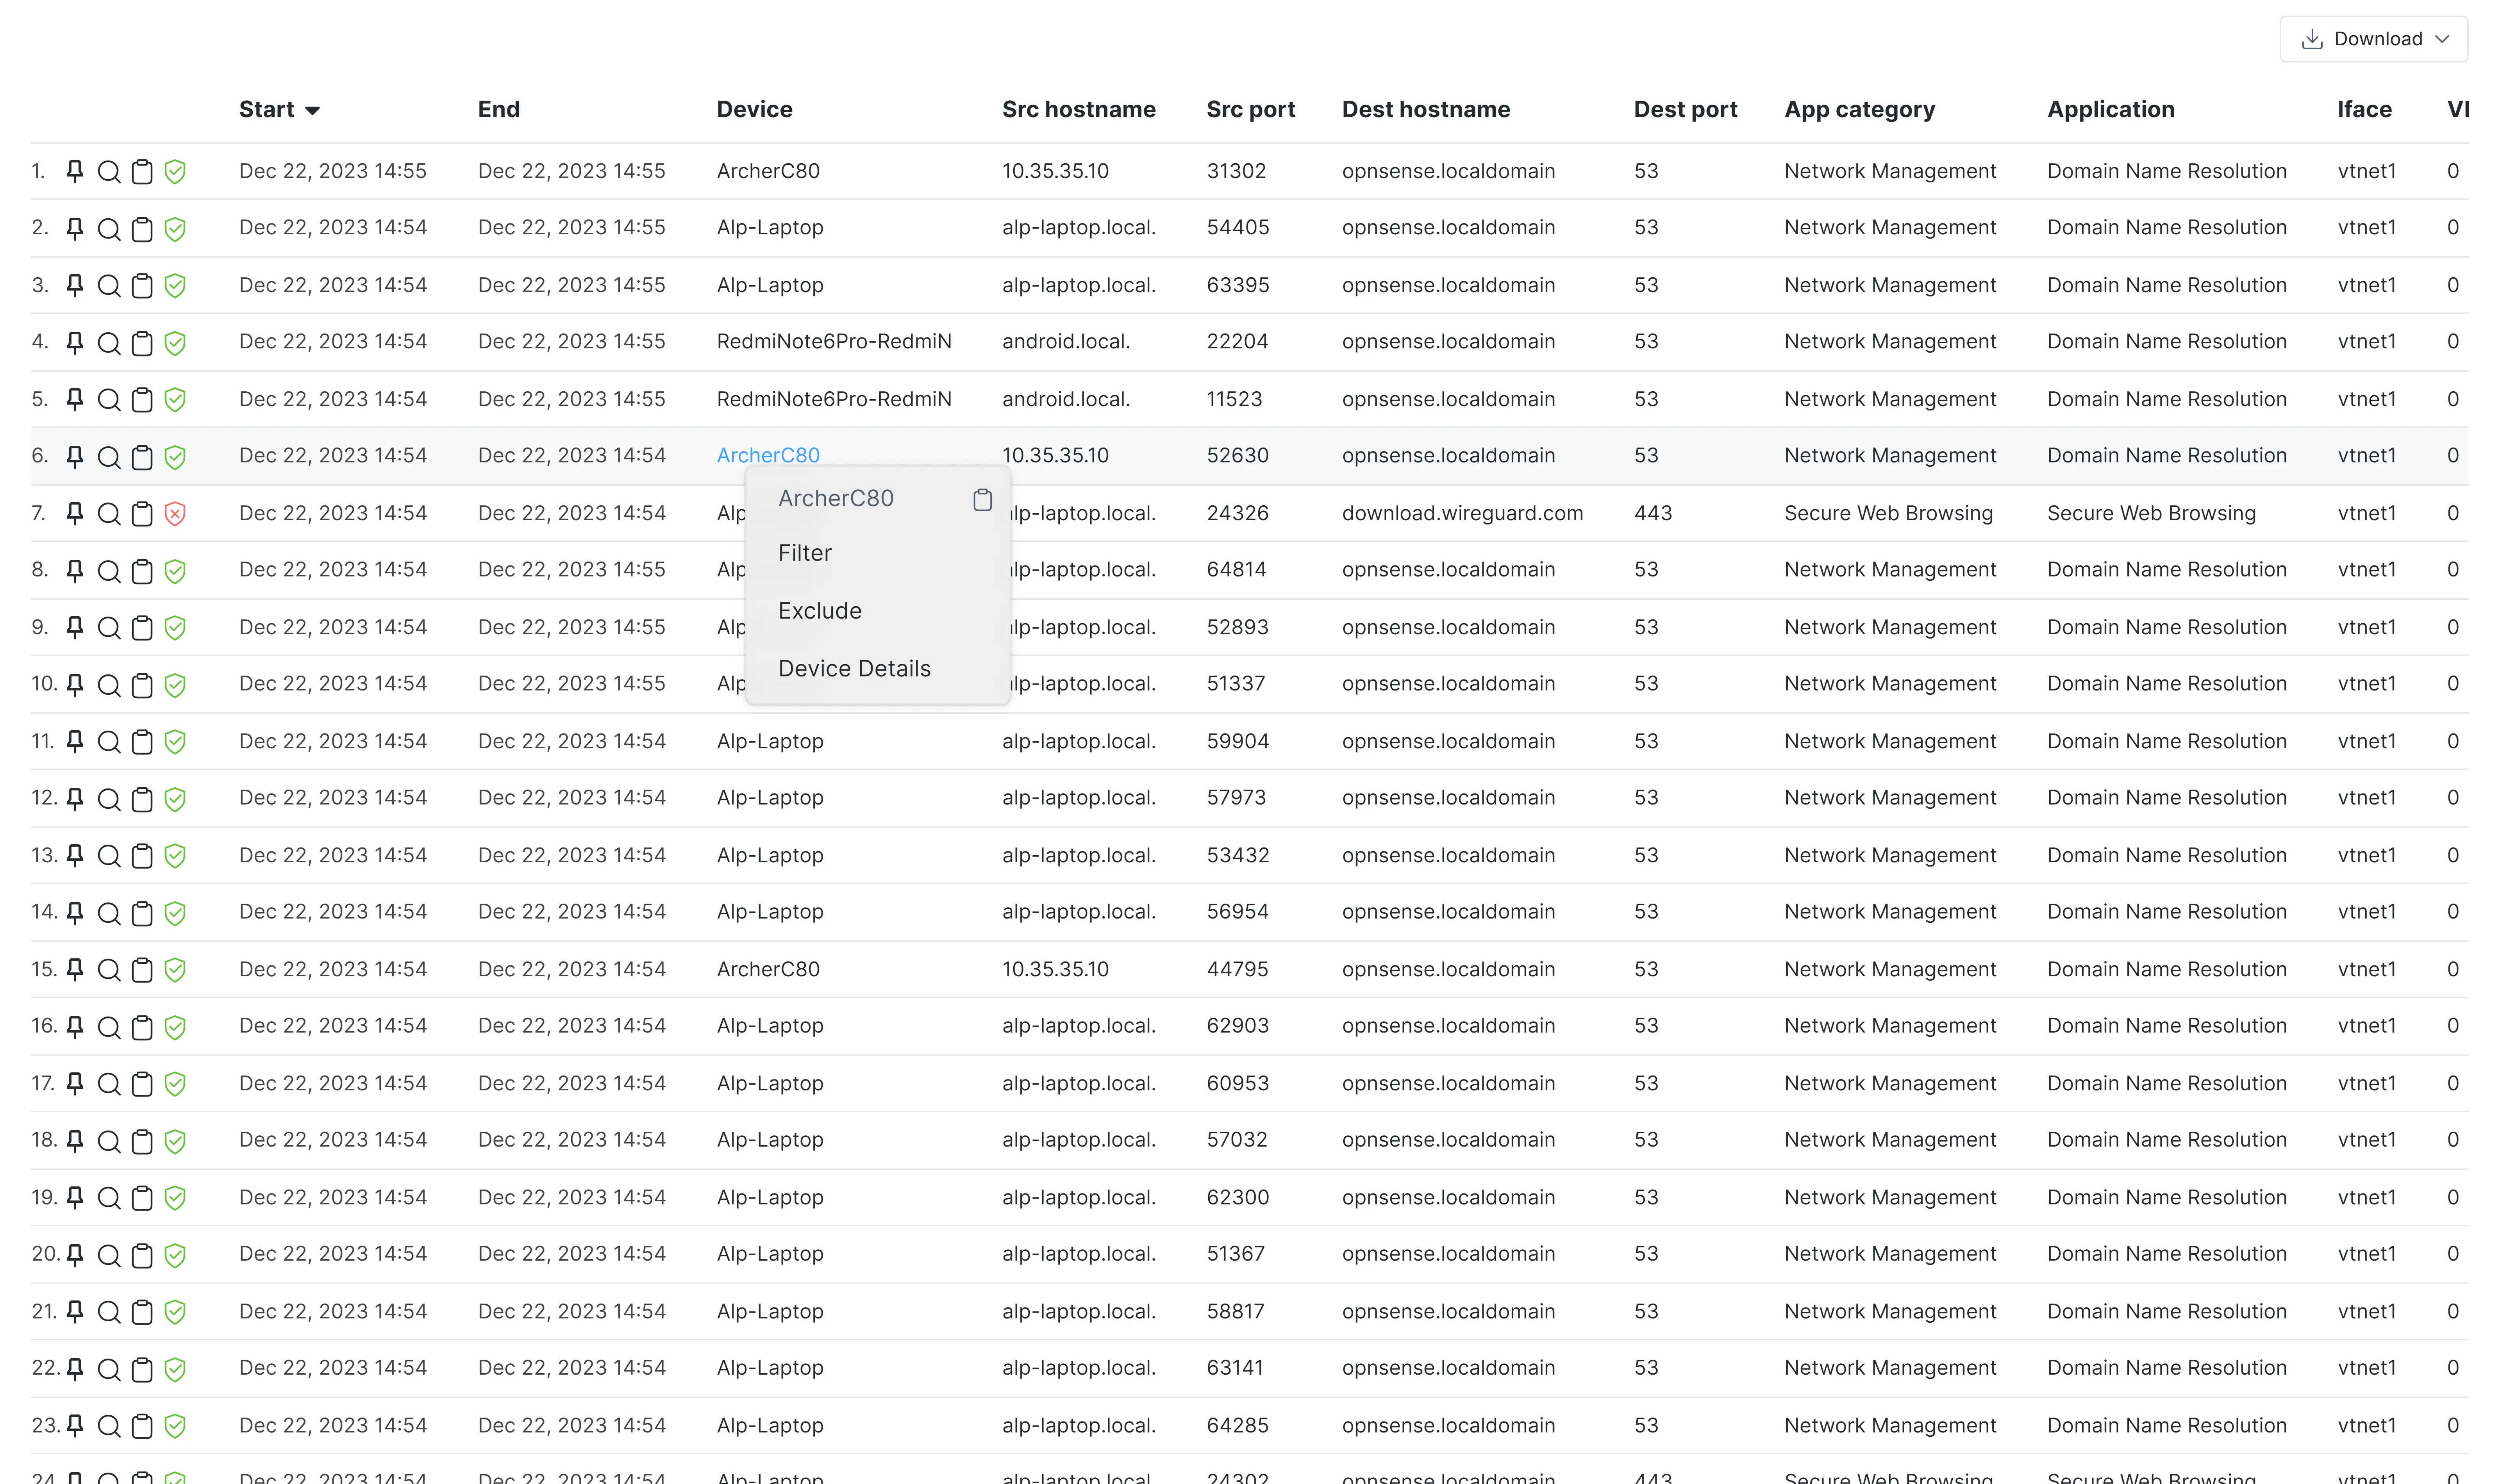2500x1484 pixels.
Task: Pin row 17 entry
Action: pos(75,1084)
